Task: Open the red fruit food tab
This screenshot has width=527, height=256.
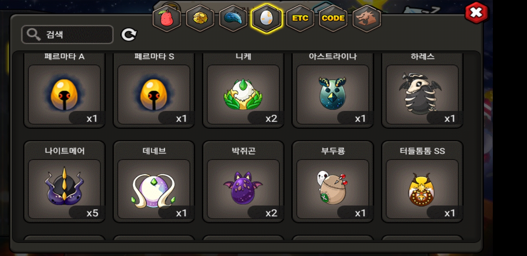Action: tap(167, 18)
